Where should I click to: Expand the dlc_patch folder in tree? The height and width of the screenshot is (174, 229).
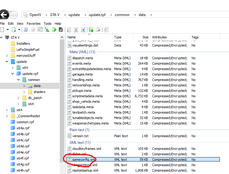pyautogui.click(x=19, y=98)
